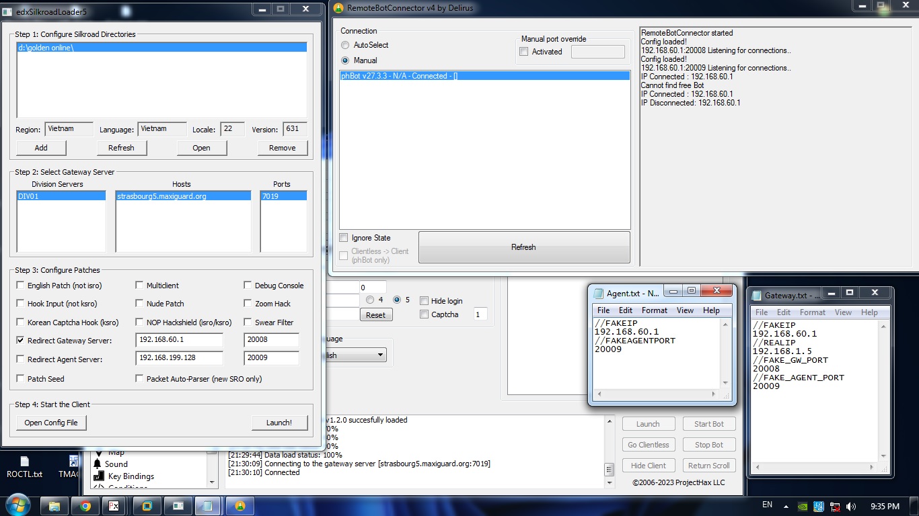Open the Format menu in Agent.txt
The image size is (919, 516).
[x=654, y=310]
